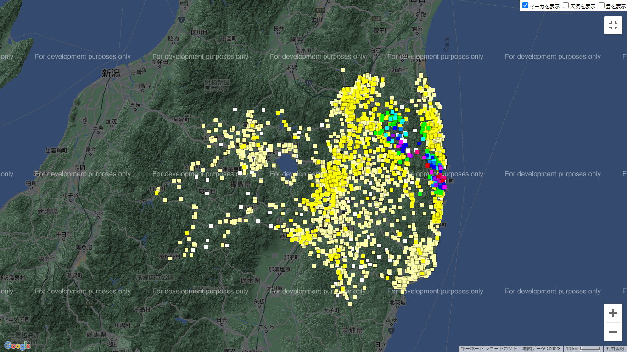Click the 地図データ ©2023 attribution

pyautogui.click(x=541, y=349)
